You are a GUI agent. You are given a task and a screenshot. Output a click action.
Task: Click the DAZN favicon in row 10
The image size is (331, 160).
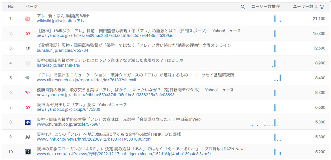click(28, 152)
